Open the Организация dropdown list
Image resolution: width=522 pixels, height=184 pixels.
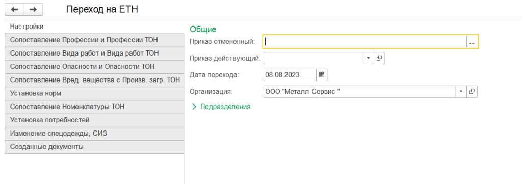pyautogui.click(x=461, y=92)
